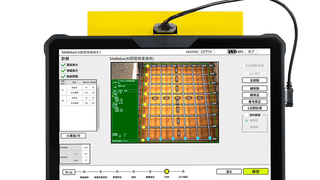Jump to the 検査選択 step dot
This screenshot has width=320, height=180.
coord(84,172)
